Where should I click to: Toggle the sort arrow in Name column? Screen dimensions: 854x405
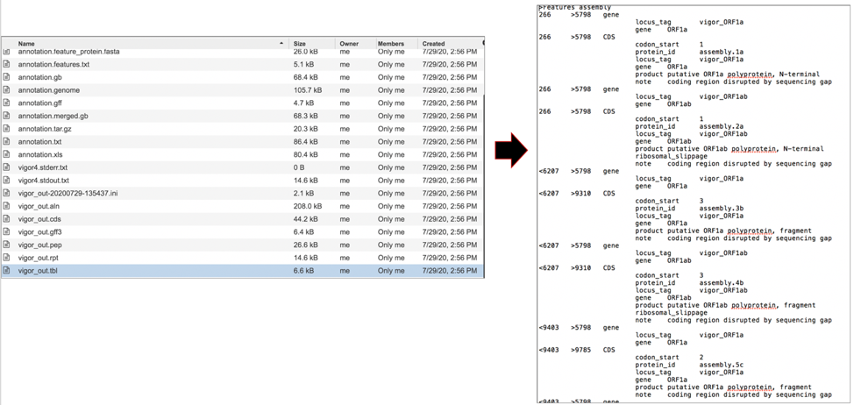281,43
